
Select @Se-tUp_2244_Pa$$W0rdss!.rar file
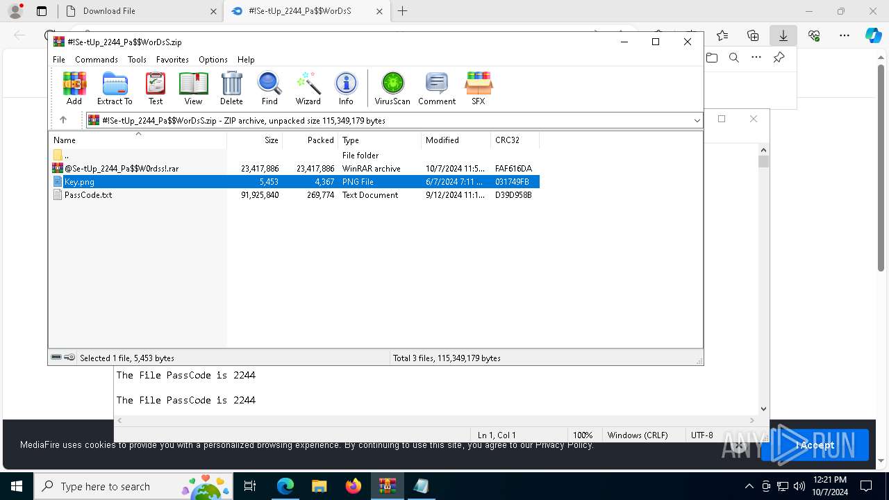point(294,169)
